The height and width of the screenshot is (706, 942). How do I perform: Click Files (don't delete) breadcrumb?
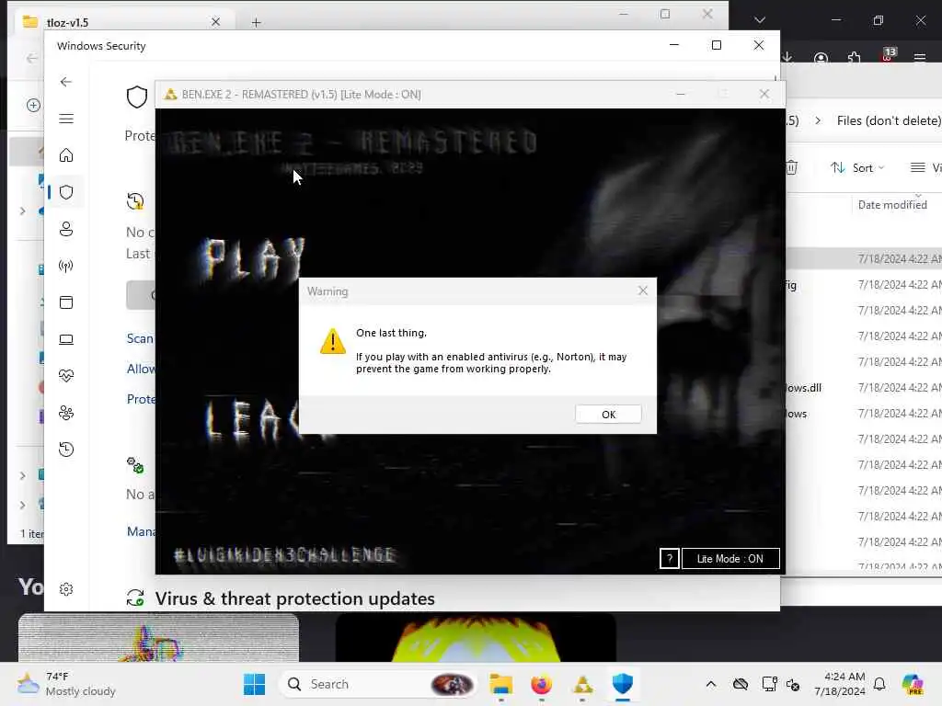(x=890, y=120)
